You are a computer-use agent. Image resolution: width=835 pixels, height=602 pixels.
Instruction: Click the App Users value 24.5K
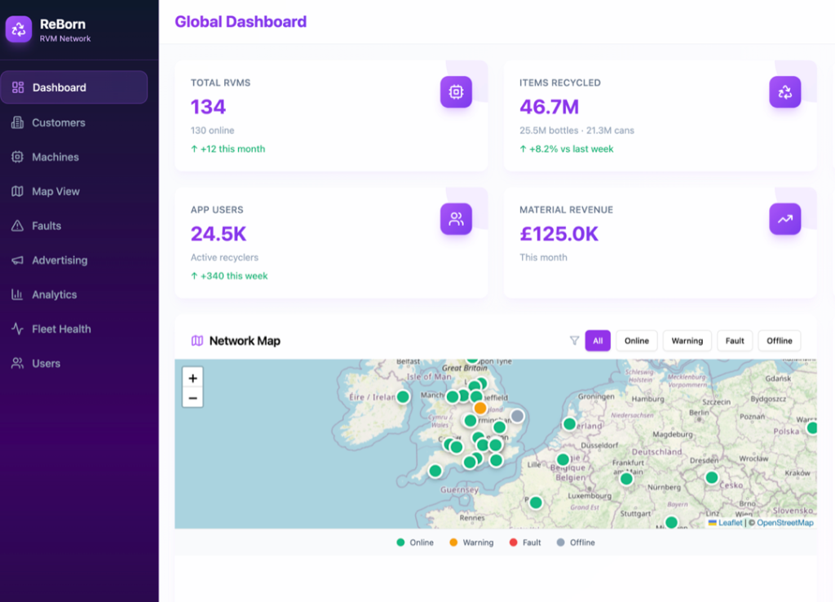point(219,234)
